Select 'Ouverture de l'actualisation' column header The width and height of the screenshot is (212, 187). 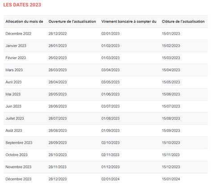pyautogui.click(x=72, y=22)
